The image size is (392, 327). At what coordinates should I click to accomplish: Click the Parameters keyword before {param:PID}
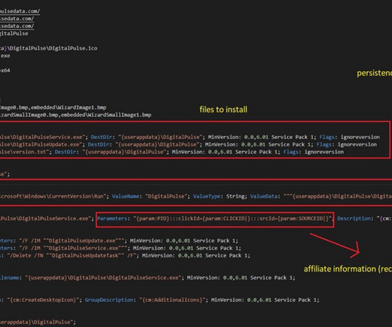tap(112, 218)
